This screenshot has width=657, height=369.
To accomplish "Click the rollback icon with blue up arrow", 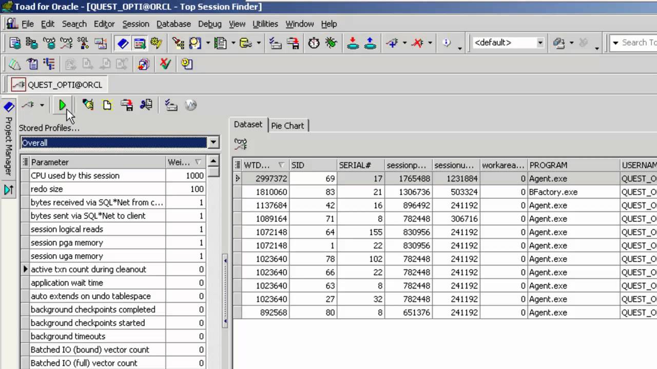I will click(370, 43).
